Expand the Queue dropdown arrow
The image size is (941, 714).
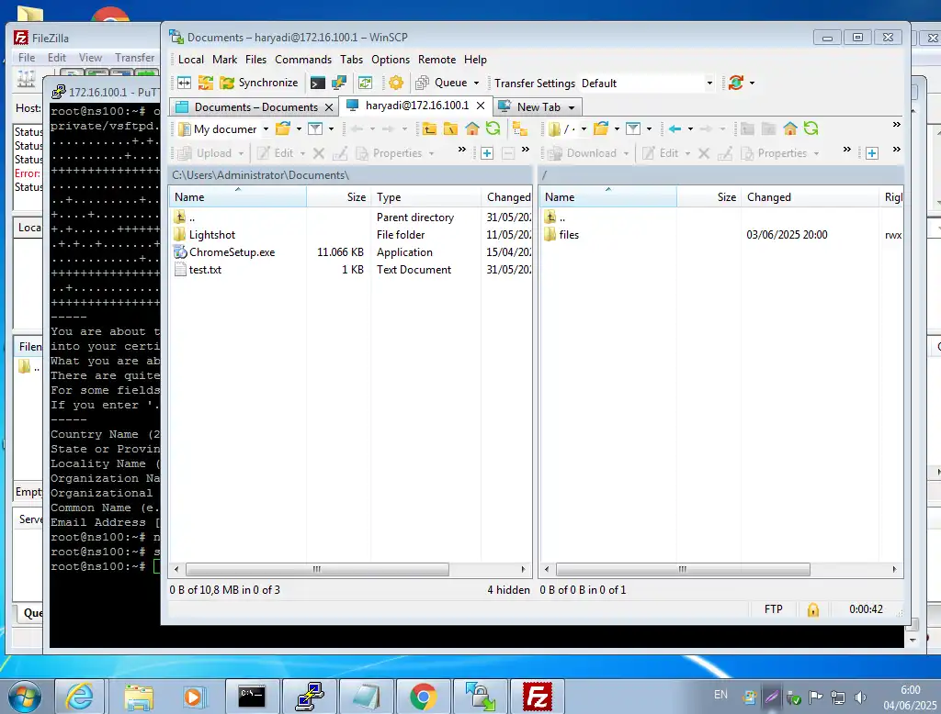point(476,84)
